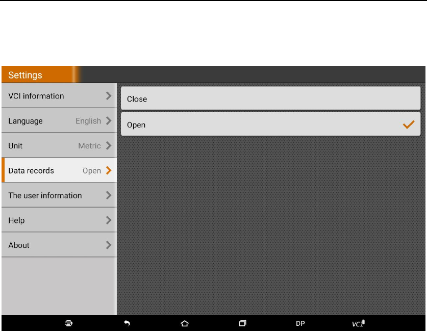
Task: Tap the VCI connection status icon
Action: 358,323
